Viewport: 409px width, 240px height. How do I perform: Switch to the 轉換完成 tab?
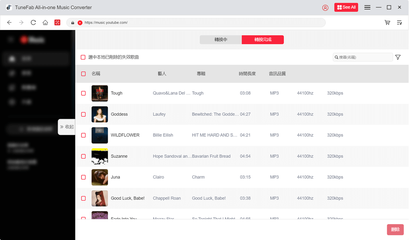pos(263,39)
